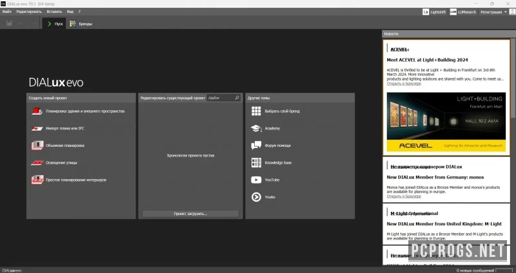The image size is (516, 273).
Task: Open the Вставить menu
Action: coord(54,12)
